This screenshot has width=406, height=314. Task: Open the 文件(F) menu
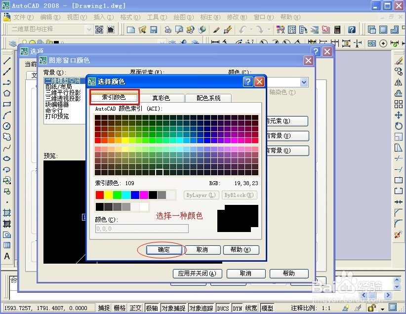coord(23,17)
